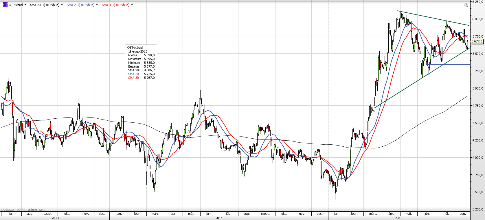Viewport: 485px width, 220px height.
Task: Click the jún. label in year 2014
Action: (x=209, y=214)
